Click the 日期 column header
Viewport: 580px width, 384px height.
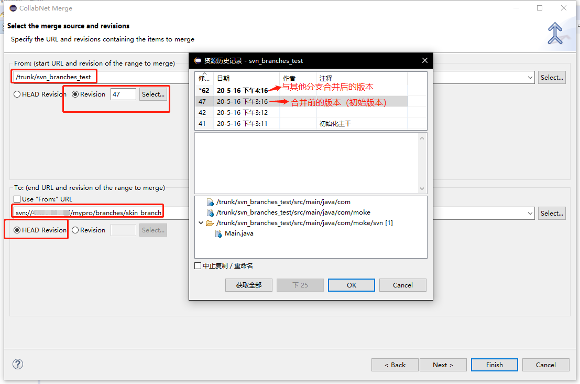pos(247,78)
